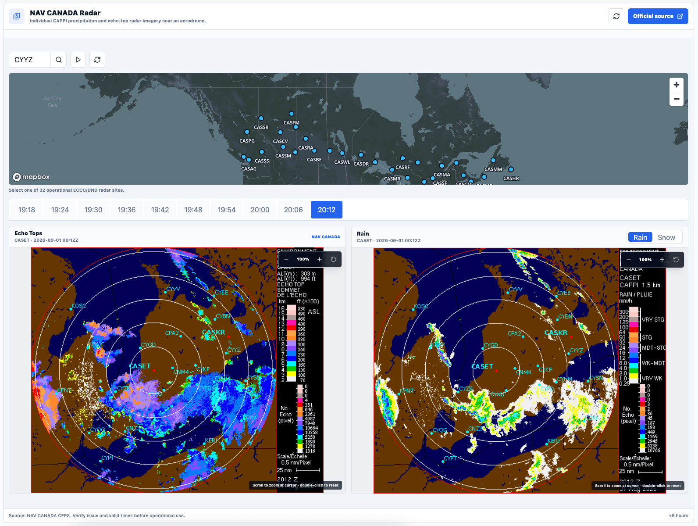Select the 19:54 time frame
This screenshot has width=698, height=526.
coord(227,210)
